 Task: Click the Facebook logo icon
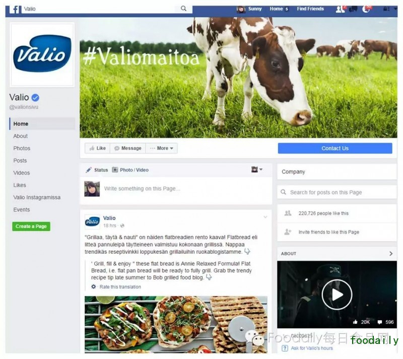pos(15,9)
